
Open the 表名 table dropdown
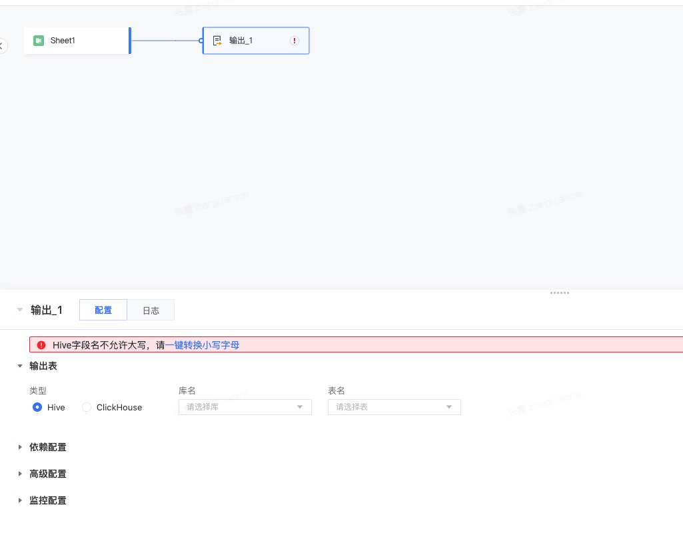394,407
